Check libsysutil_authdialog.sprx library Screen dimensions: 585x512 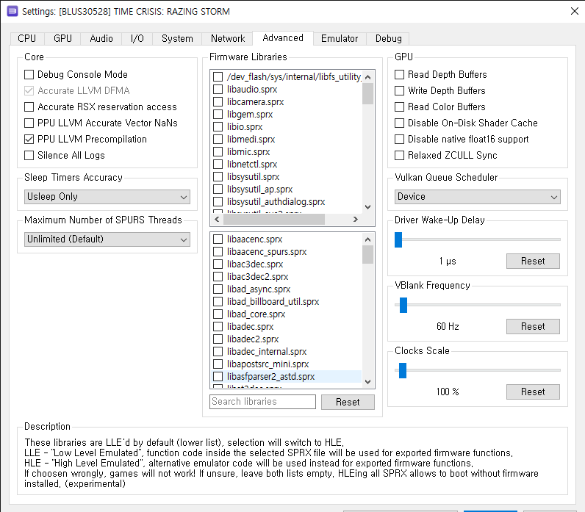tap(218, 202)
